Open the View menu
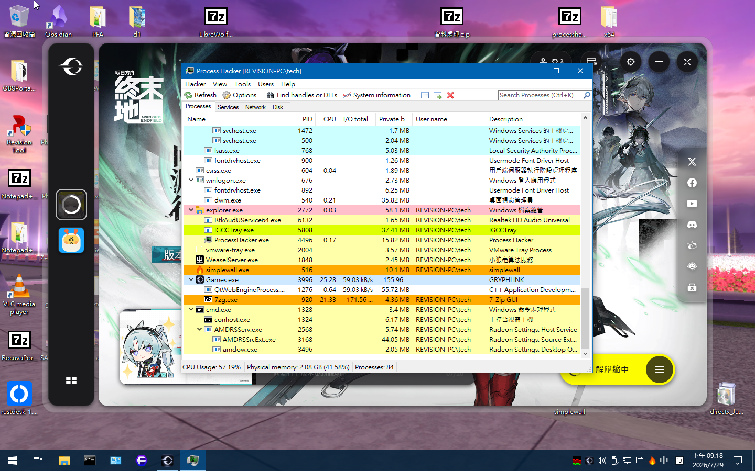 point(220,84)
